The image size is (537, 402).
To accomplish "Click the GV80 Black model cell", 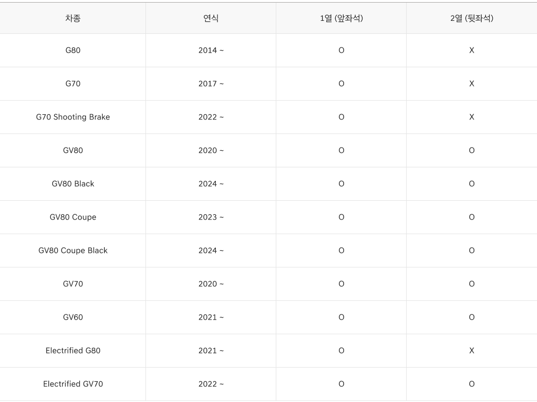I will (x=73, y=184).
